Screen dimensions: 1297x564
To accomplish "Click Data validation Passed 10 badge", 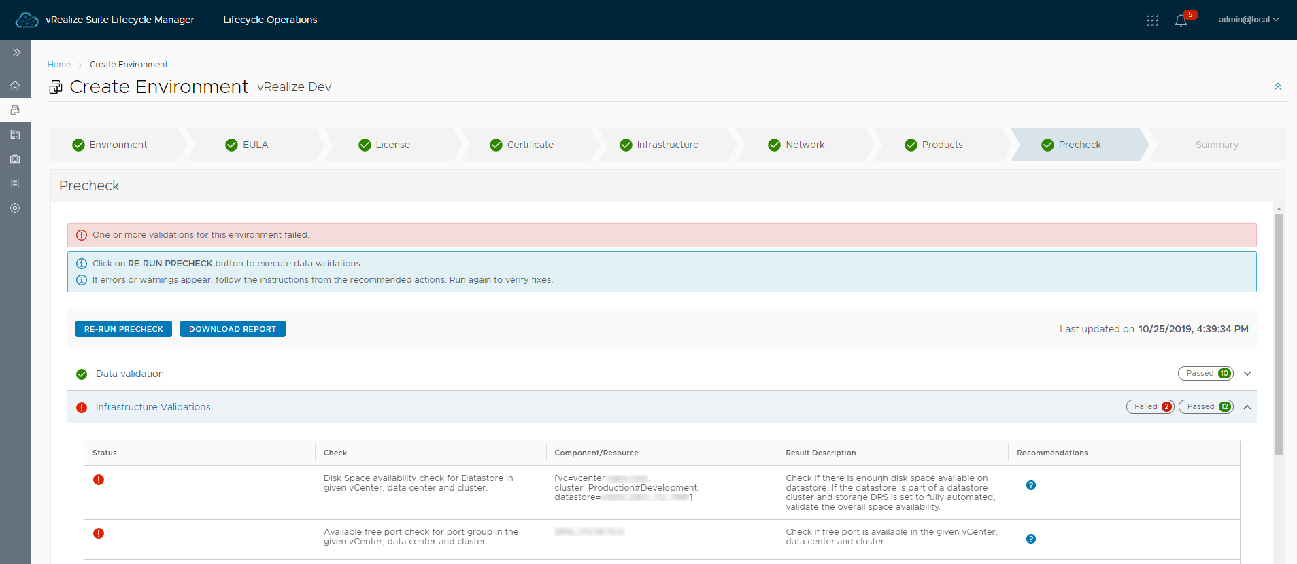I will (x=1206, y=373).
